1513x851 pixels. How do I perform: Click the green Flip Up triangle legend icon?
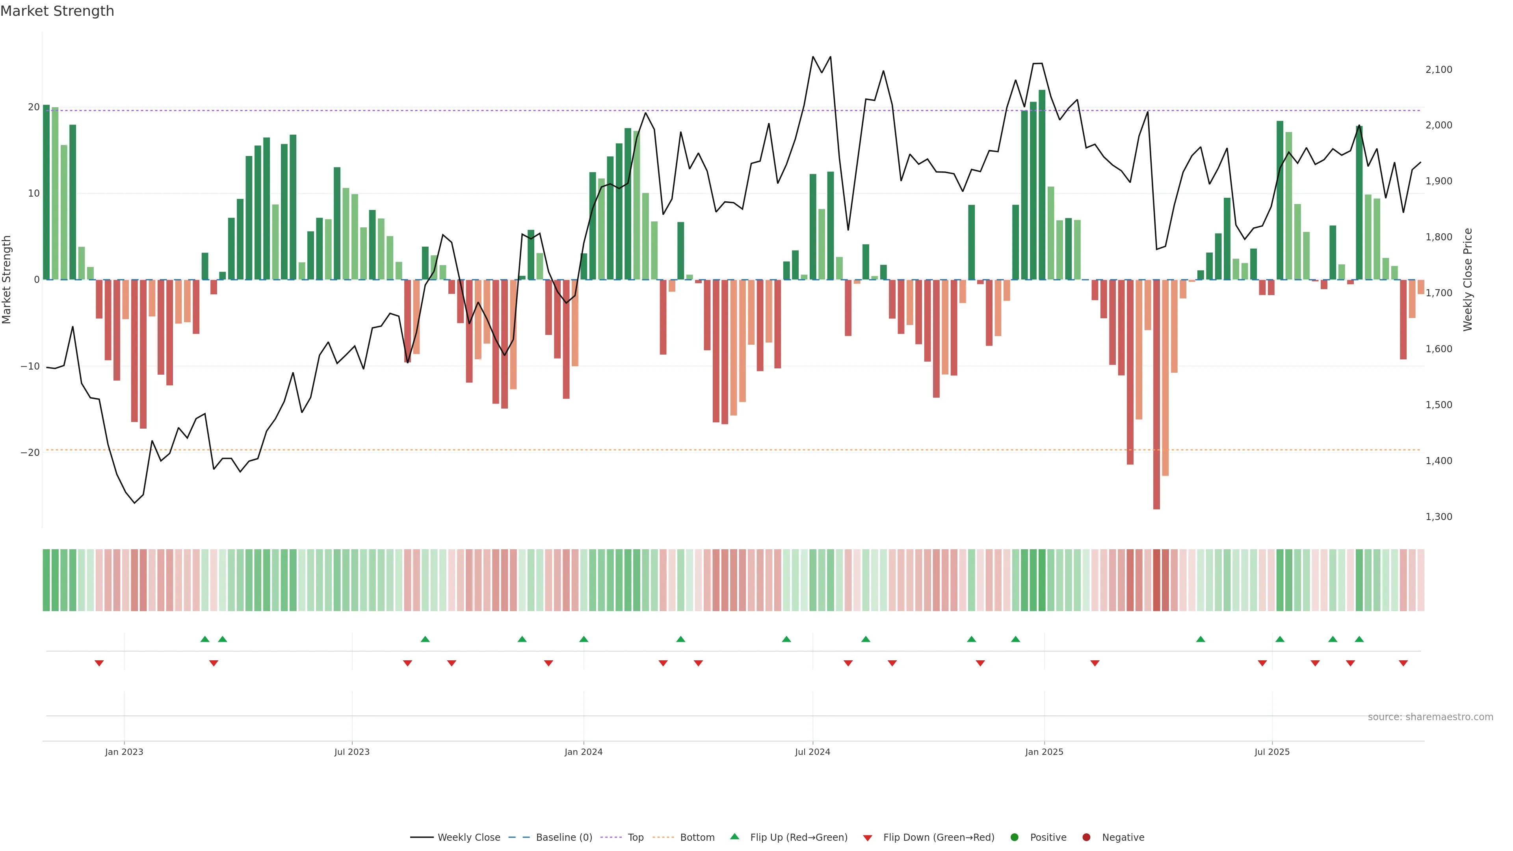point(734,836)
